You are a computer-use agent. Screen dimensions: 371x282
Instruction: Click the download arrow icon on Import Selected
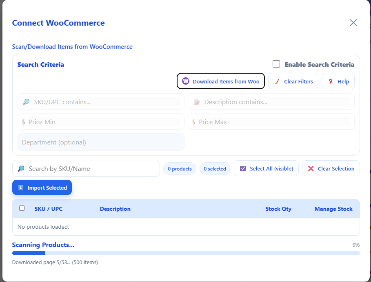click(x=21, y=188)
